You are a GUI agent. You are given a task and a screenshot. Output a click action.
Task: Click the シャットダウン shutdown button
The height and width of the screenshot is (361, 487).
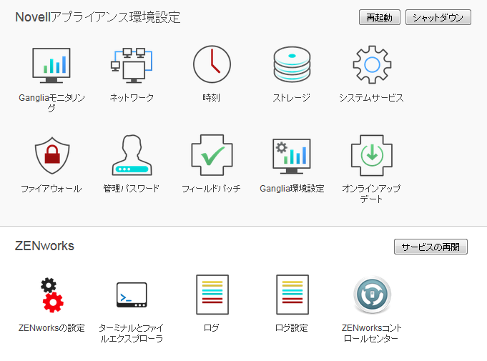(x=438, y=17)
